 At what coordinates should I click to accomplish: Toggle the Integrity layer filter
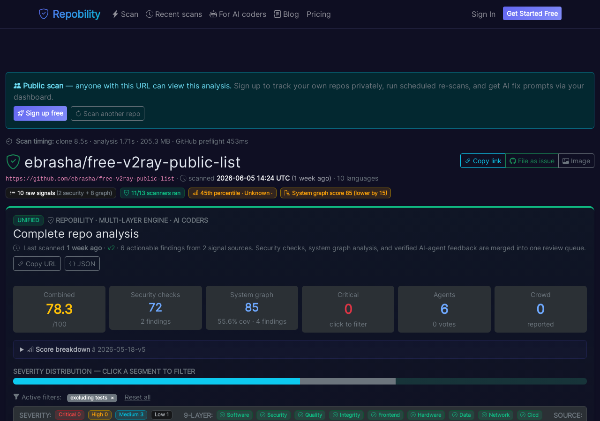click(x=347, y=415)
